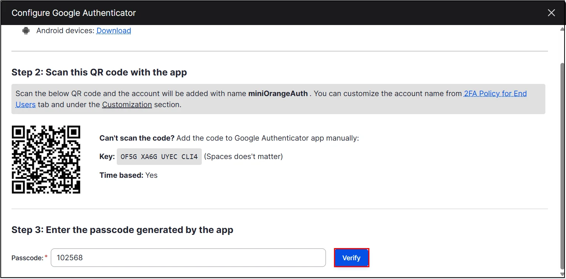The height and width of the screenshot is (279, 566).
Task: Close the Configure Google Authenticator dialog
Action: [551, 13]
